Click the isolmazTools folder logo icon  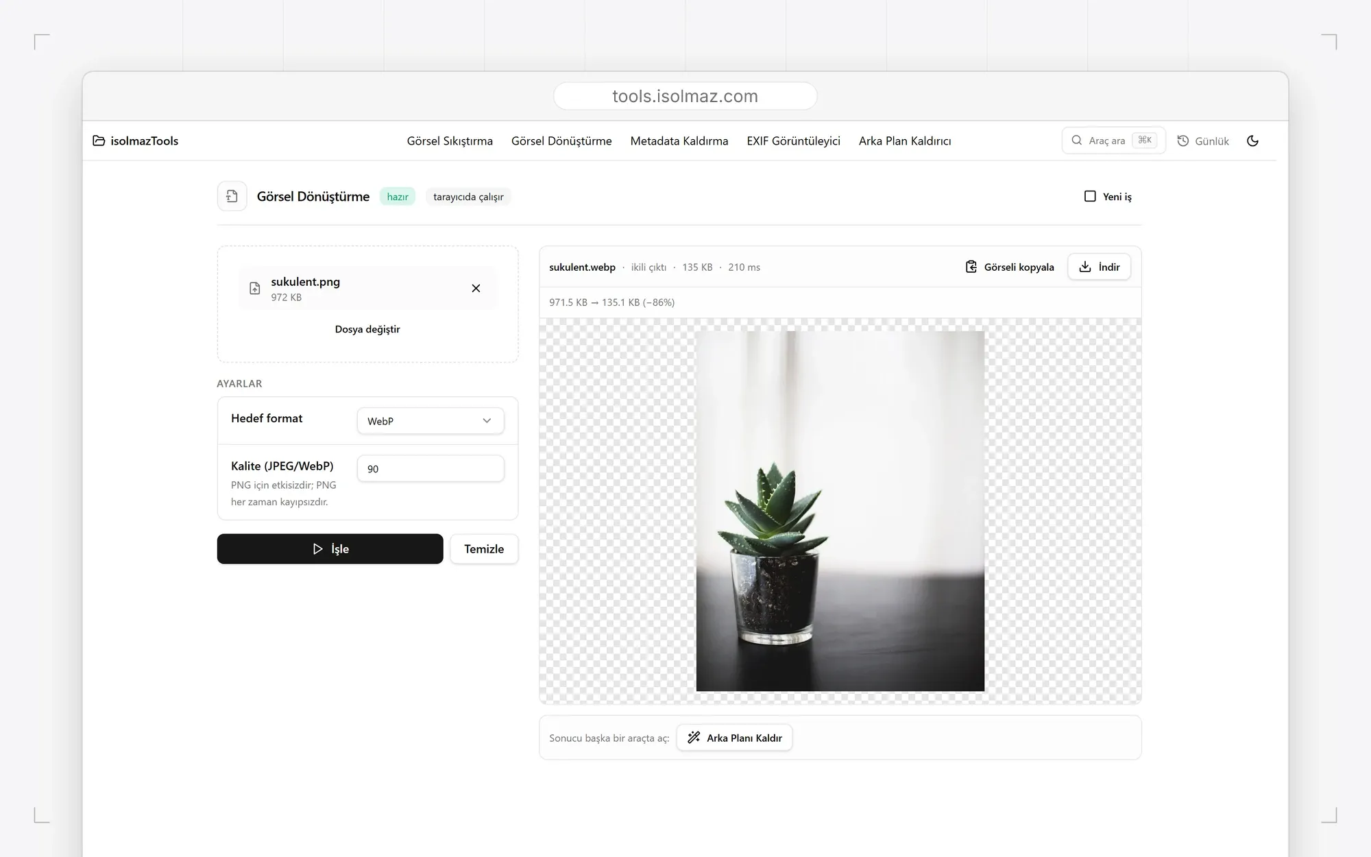99,141
